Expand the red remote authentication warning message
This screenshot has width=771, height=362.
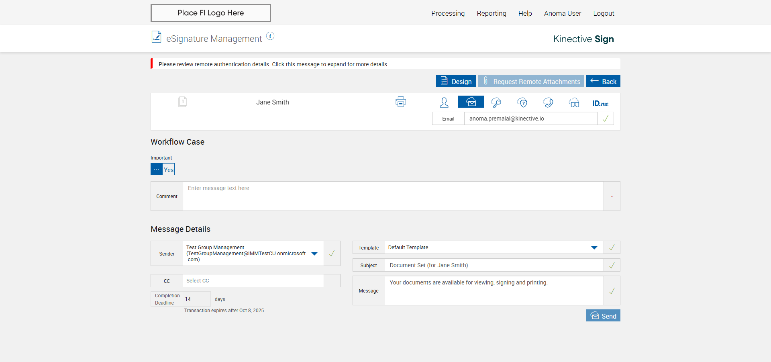tap(273, 64)
